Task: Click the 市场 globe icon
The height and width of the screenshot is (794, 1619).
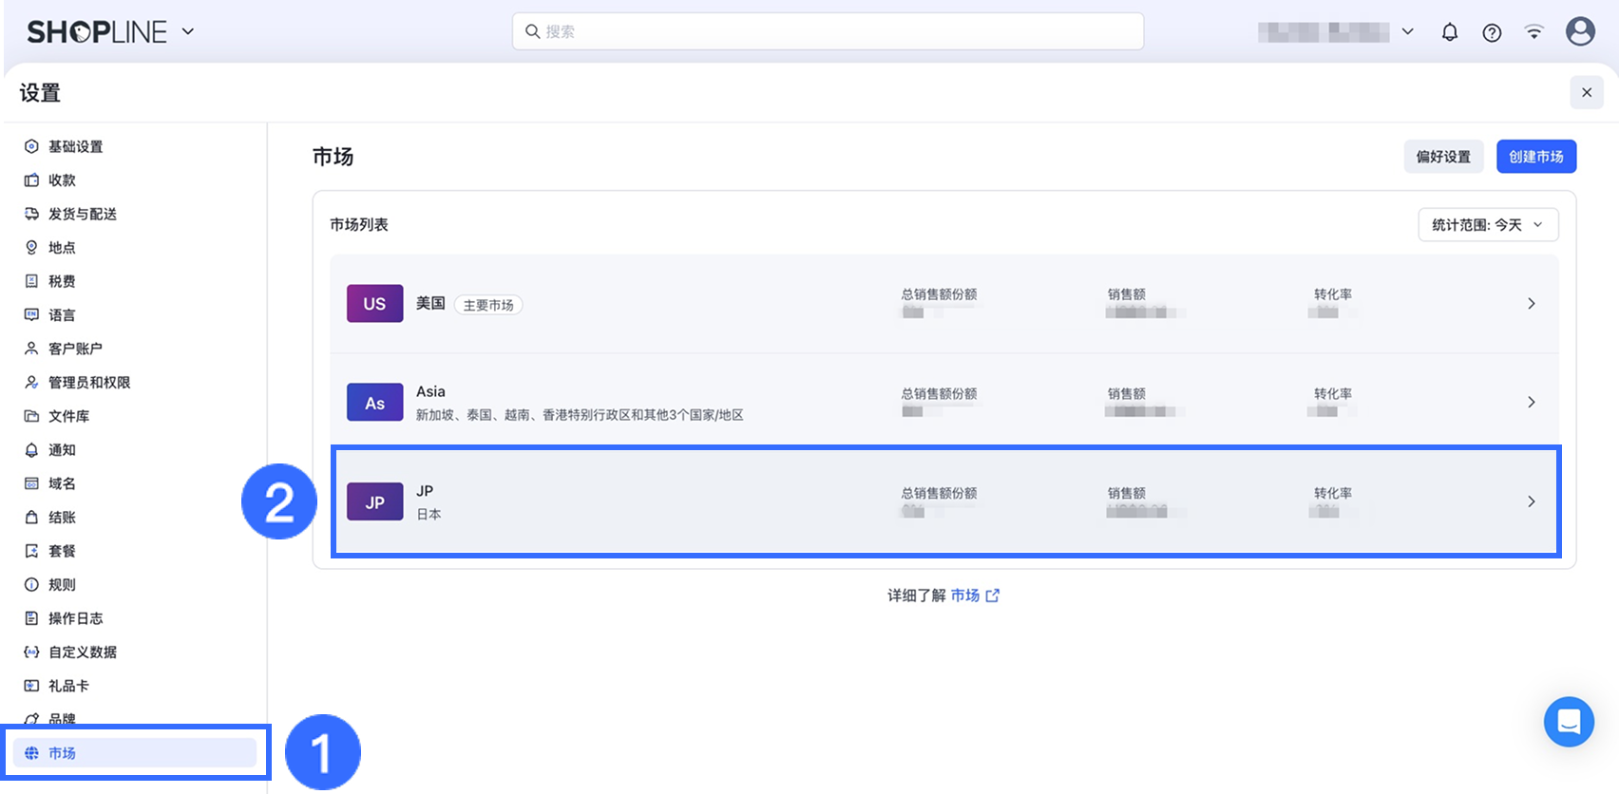Action: (x=31, y=752)
